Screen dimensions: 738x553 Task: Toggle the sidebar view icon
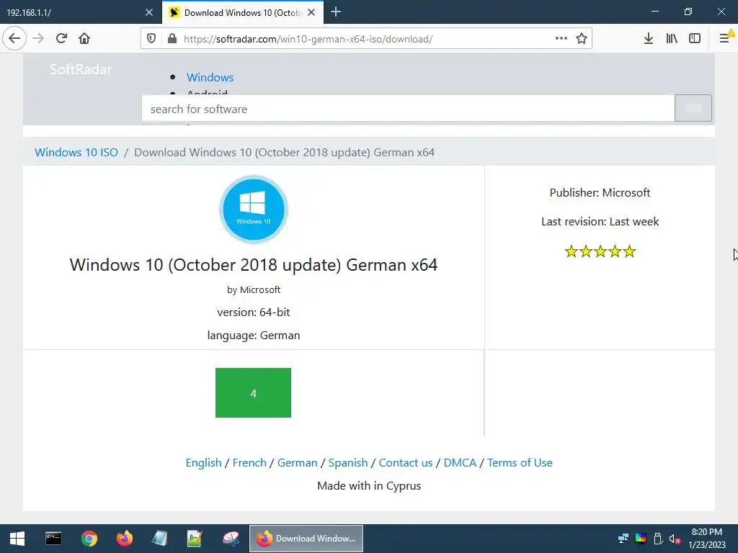tap(695, 39)
